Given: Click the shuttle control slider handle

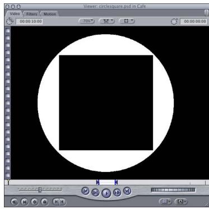Looking at the screenshot, I should click(40, 190).
